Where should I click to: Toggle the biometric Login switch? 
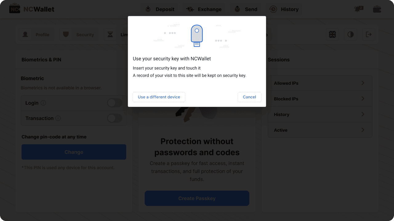pyautogui.click(x=115, y=103)
